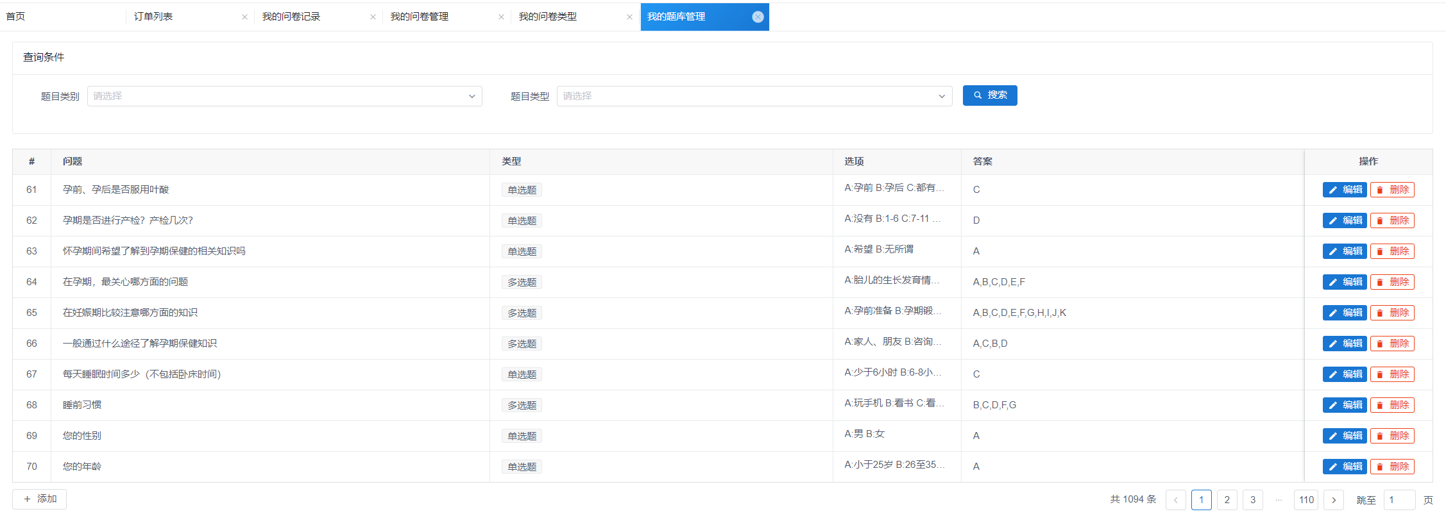Select the 我的题库管理 tab
This screenshot has height=523, width=1446.
[676, 17]
